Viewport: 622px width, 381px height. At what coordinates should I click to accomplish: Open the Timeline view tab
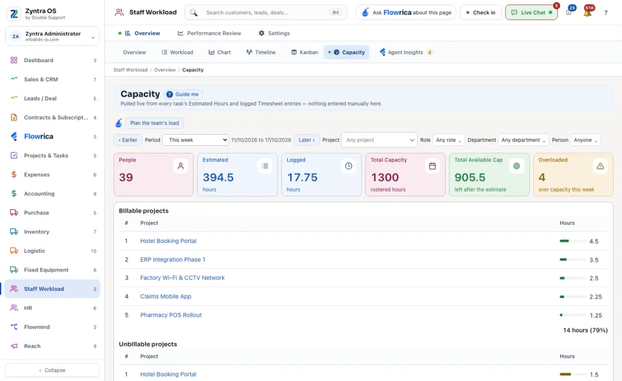(x=260, y=52)
